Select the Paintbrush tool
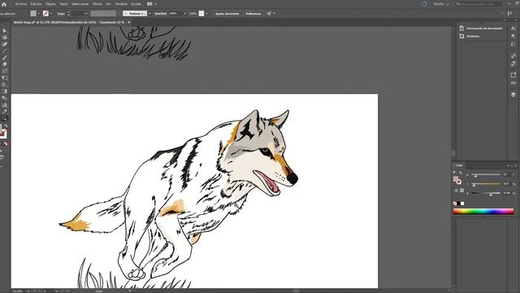This screenshot has height=293, width=520. pyautogui.click(x=4, y=58)
